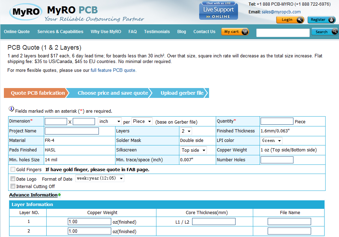Click the first Dimension input field

coord(56,121)
